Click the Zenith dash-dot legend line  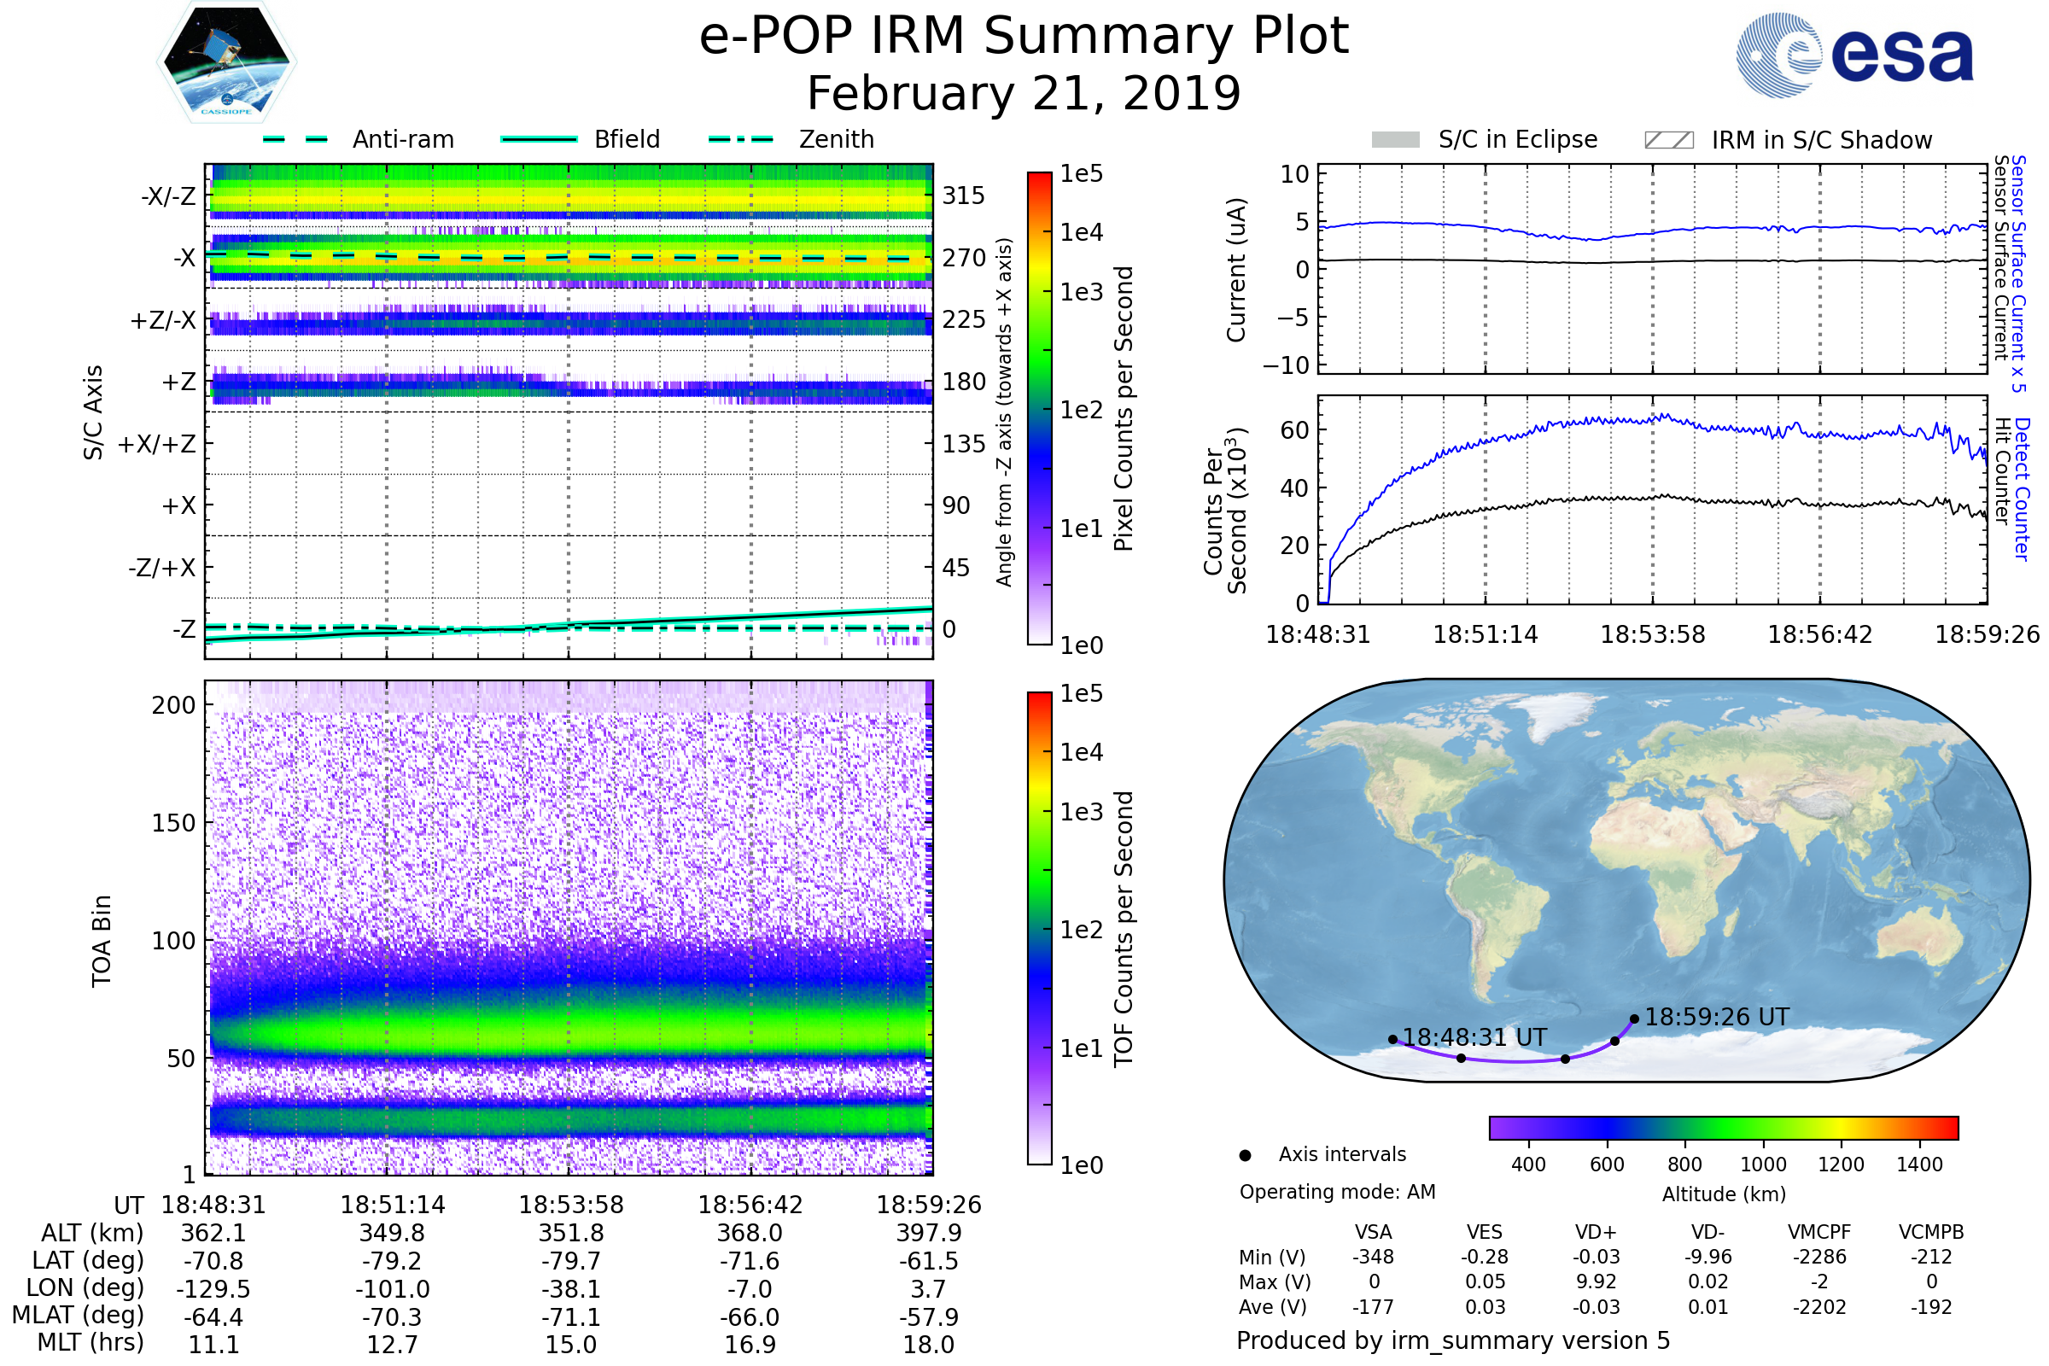pos(740,139)
